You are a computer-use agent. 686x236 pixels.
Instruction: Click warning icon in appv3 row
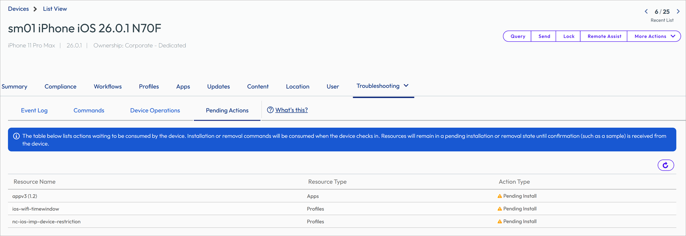[x=499, y=196]
